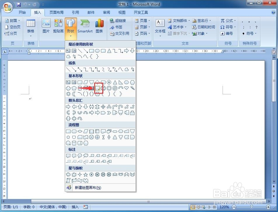Open the 审阅 review tab
278x212 pixels.
[106, 12]
